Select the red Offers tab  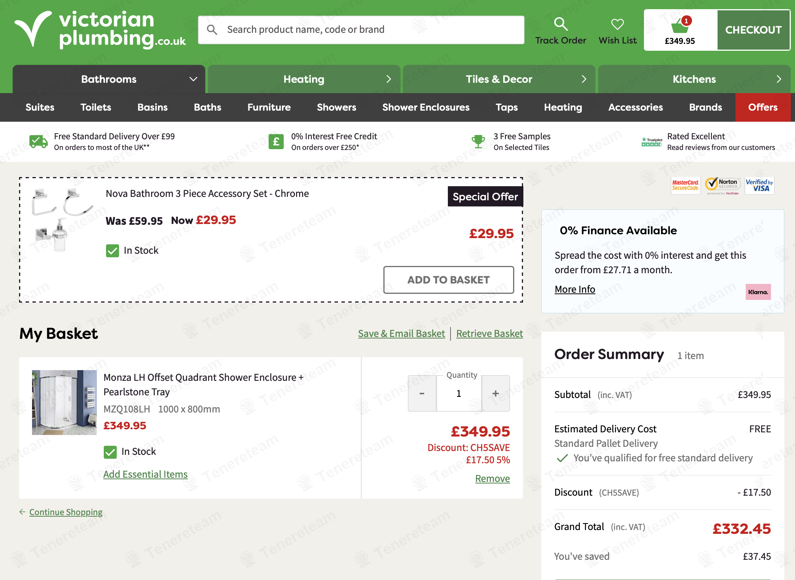(x=763, y=107)
